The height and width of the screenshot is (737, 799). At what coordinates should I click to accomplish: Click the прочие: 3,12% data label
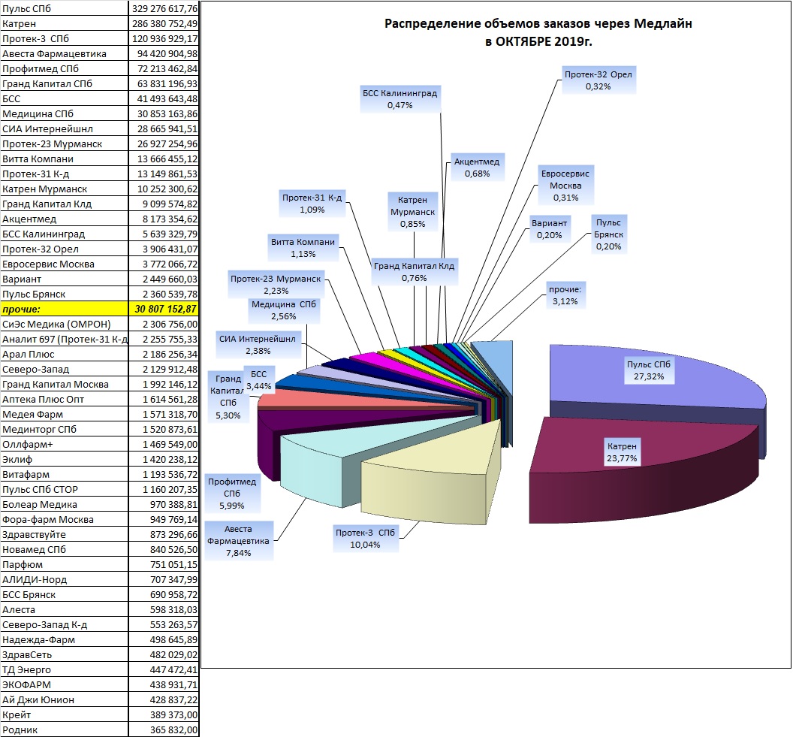(x=565, y=295)
